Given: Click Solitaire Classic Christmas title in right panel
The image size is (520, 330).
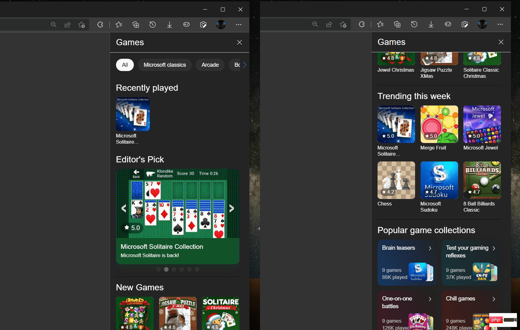Looking at the screenshot, I should [x=481, y=73].
